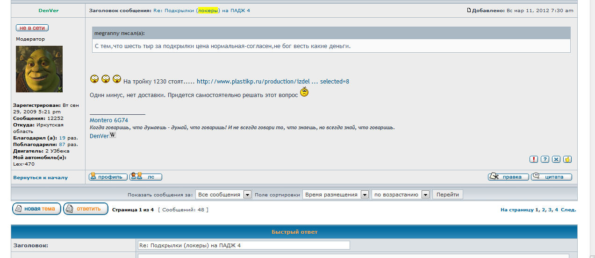Click the W icon after DenVer signature

click(113, 135)
